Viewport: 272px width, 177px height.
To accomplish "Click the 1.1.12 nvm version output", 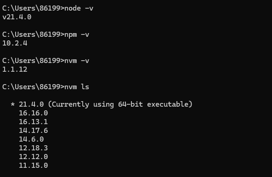I will click(15, 69).
